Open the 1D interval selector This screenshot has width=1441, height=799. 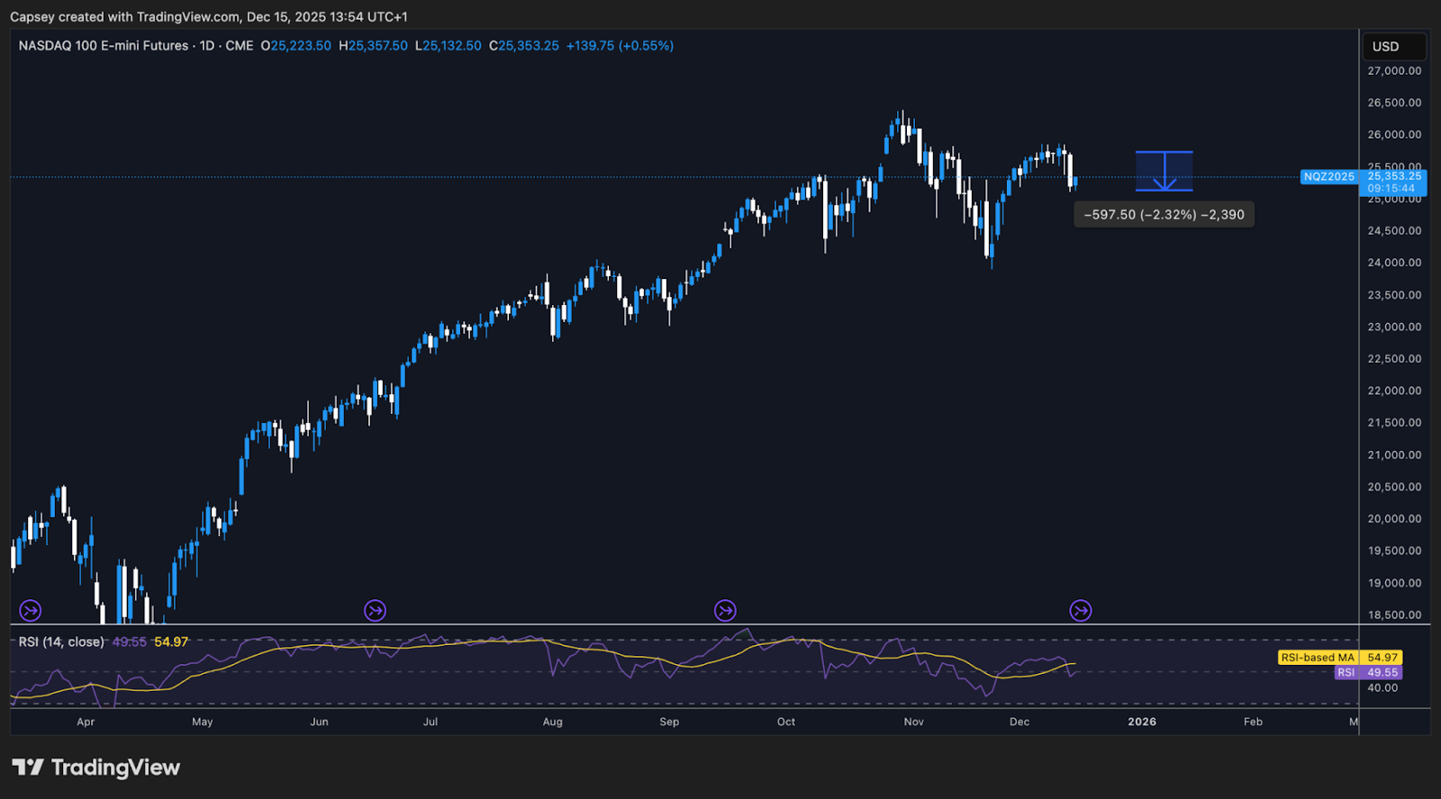(x=206, y=46)
